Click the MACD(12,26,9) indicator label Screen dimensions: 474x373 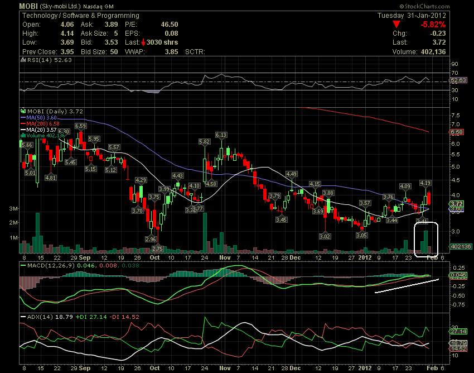51,266
